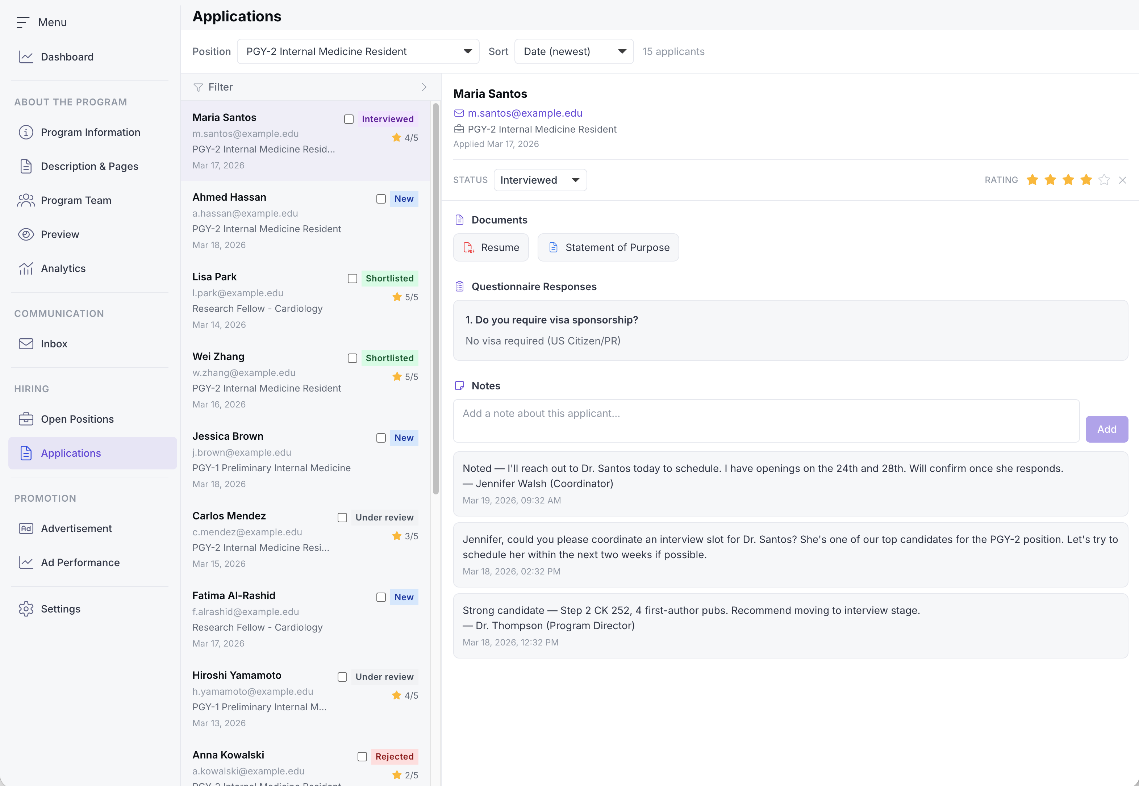
Task: Click the Program Team people icon
Action: coord(26,200)
